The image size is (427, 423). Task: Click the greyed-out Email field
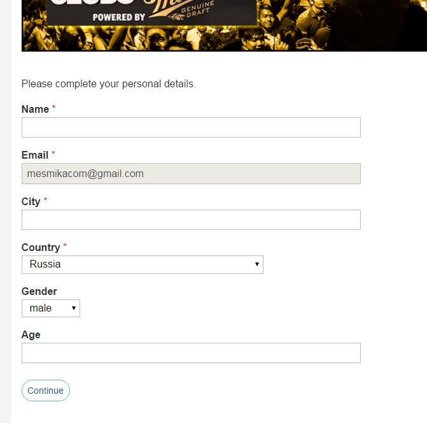tap(191, 174)
